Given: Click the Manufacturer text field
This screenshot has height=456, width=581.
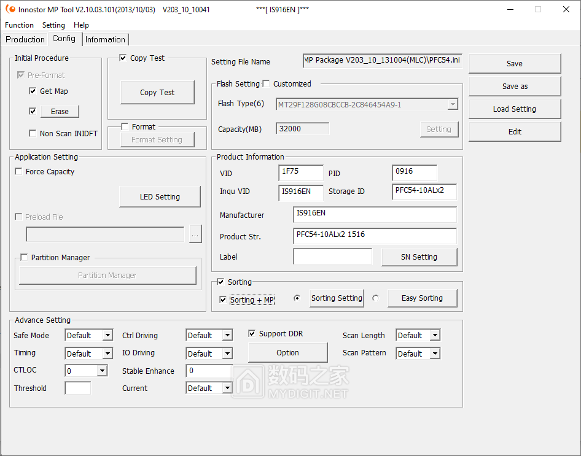Looking at the screenshot, I should (375, 215).
